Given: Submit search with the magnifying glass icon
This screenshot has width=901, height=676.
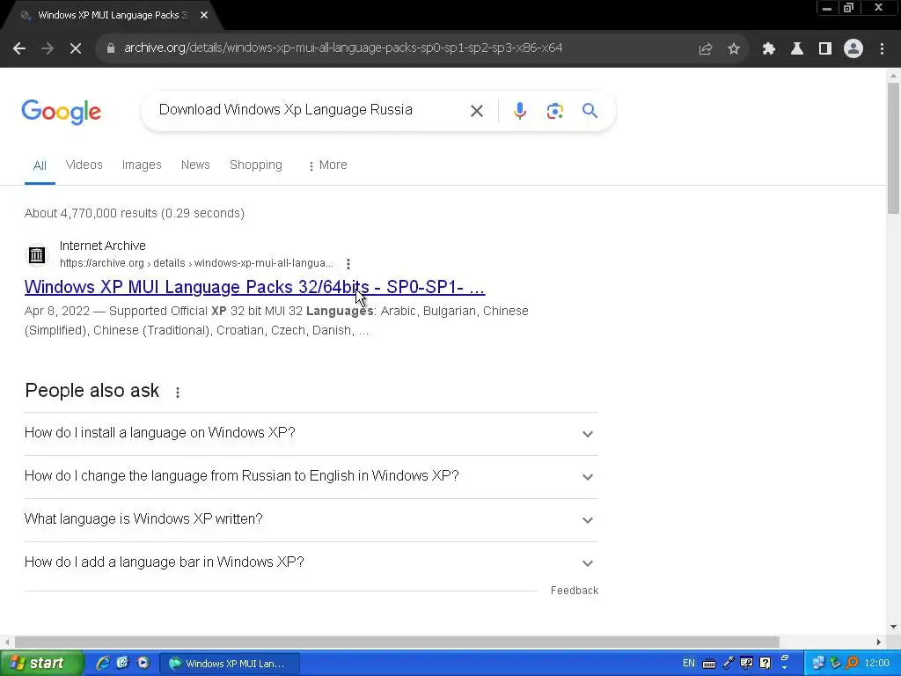Looking at the screenshot, I should [590, 110].
